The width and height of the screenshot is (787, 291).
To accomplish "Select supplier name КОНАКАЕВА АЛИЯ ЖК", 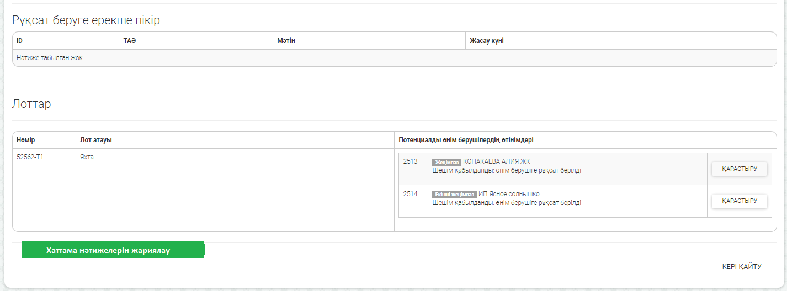I will [x=496, y=161].
